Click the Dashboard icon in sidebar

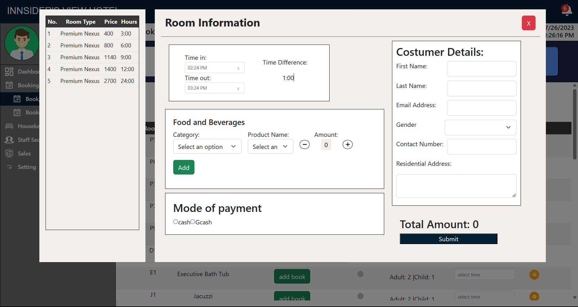pos(9,72)
